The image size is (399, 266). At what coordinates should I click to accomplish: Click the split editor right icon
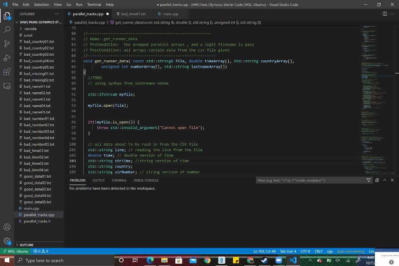pyautogui.click(x=385, y=14)
